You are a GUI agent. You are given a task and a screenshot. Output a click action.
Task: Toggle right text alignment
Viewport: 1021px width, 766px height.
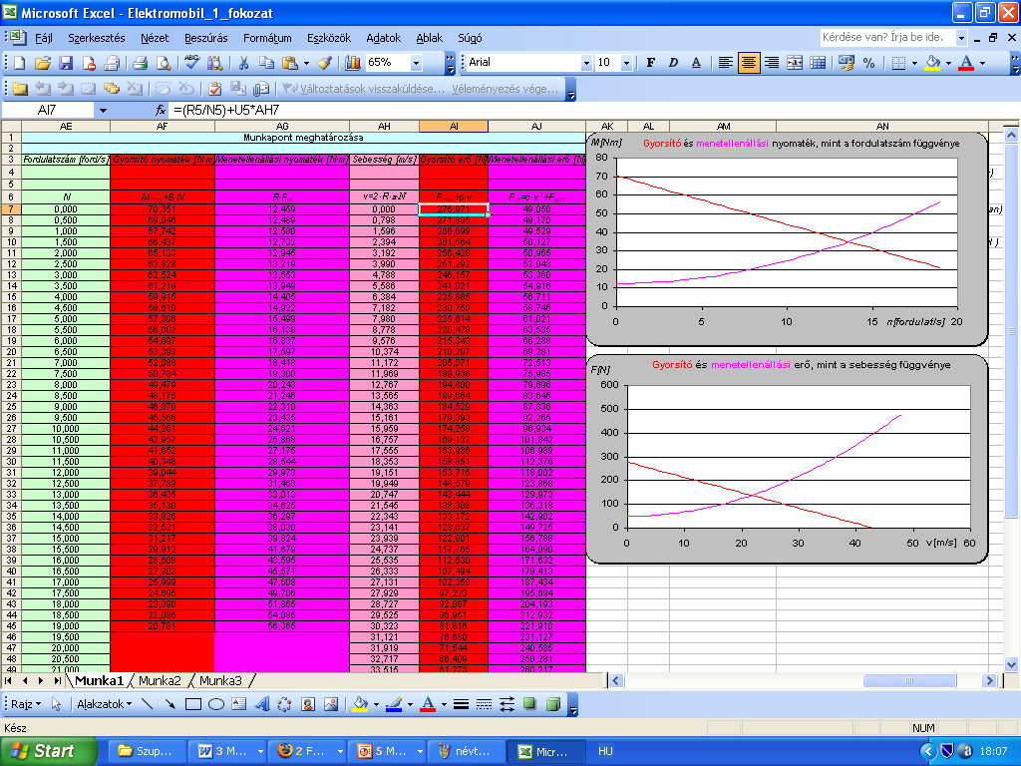(772, 63)
